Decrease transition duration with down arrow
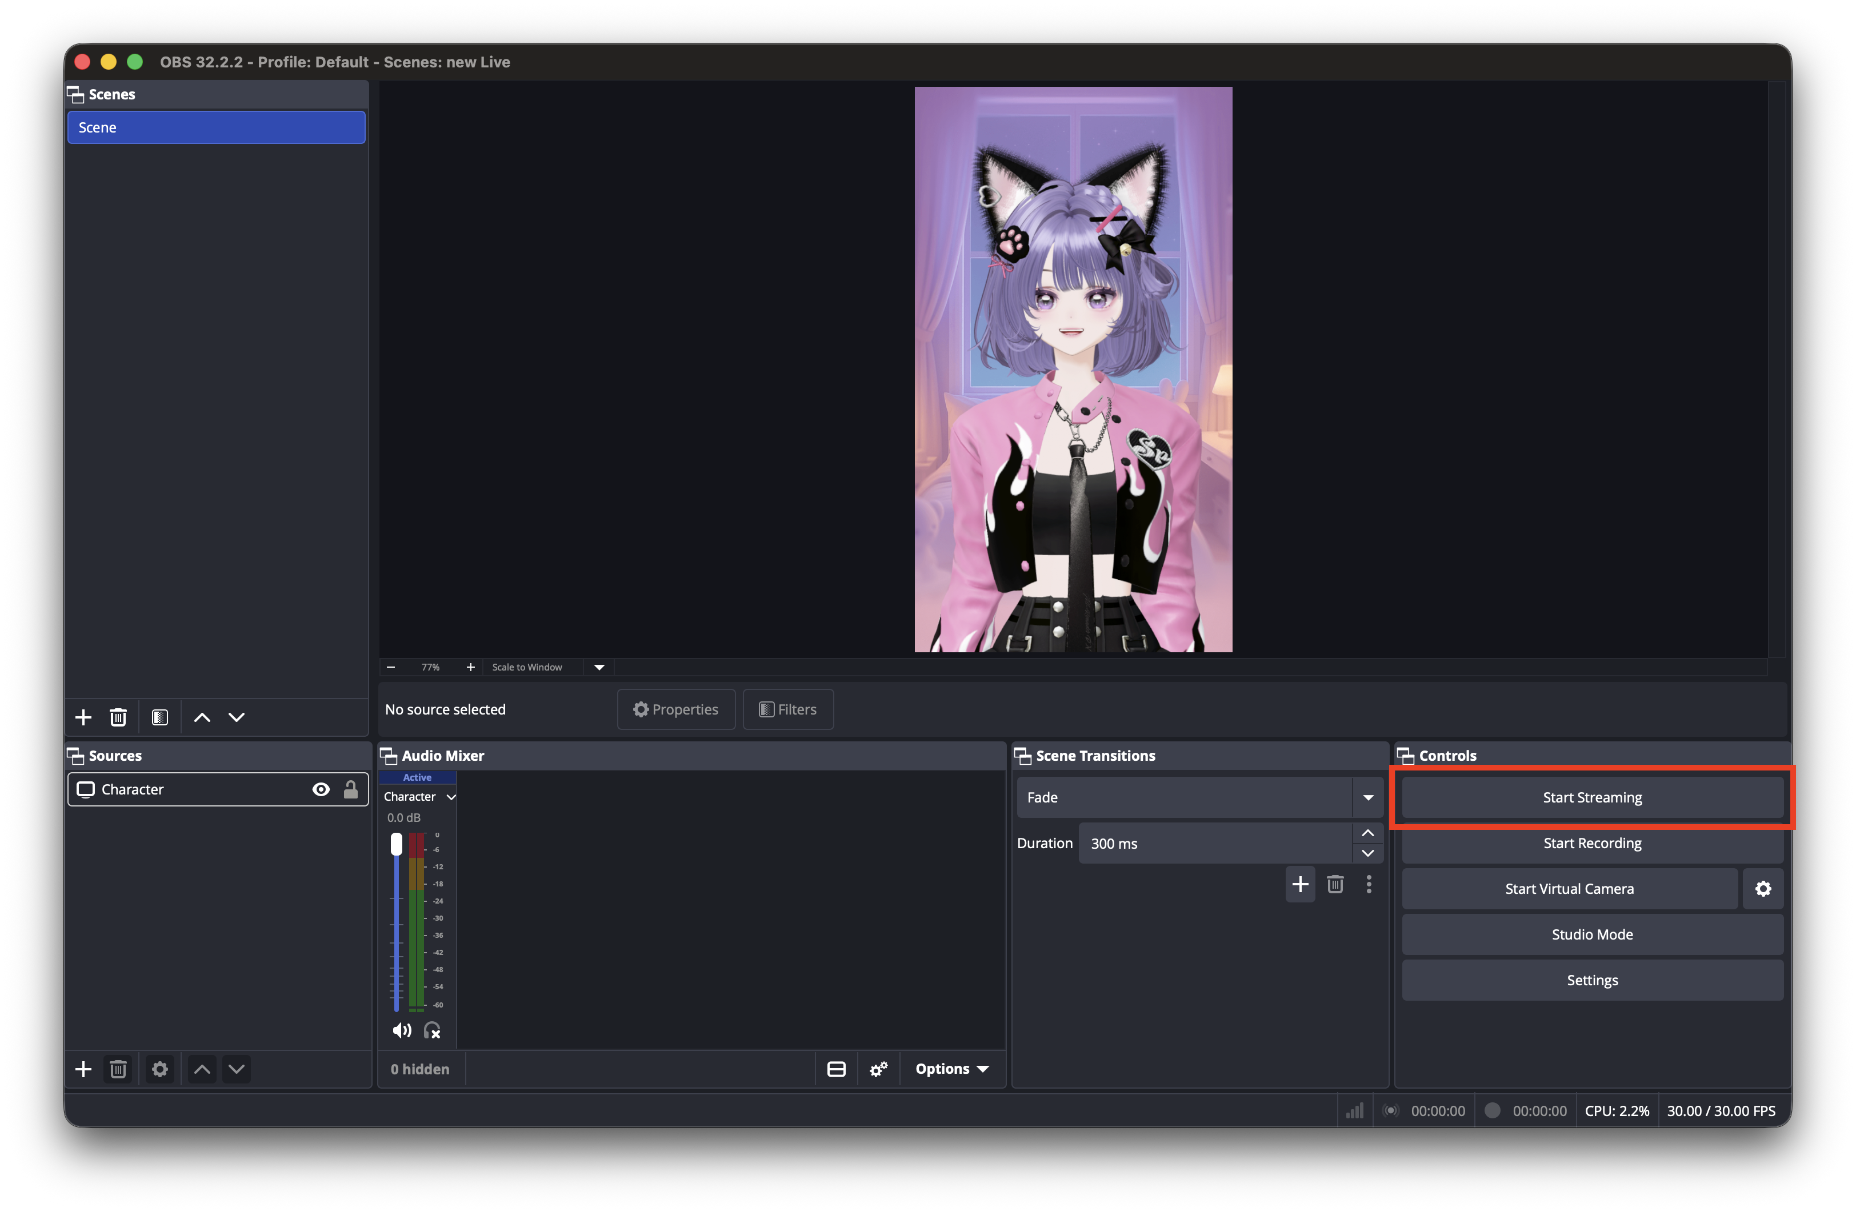1856x1212 pixels. (x=1368, y=853)
